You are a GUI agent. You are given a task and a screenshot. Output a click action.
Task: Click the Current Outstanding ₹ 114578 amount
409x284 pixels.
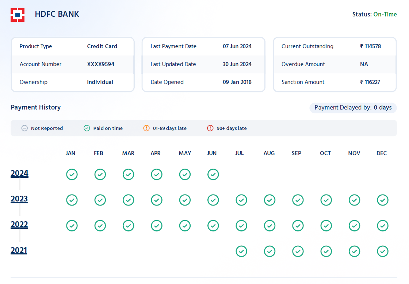(370, 46)
